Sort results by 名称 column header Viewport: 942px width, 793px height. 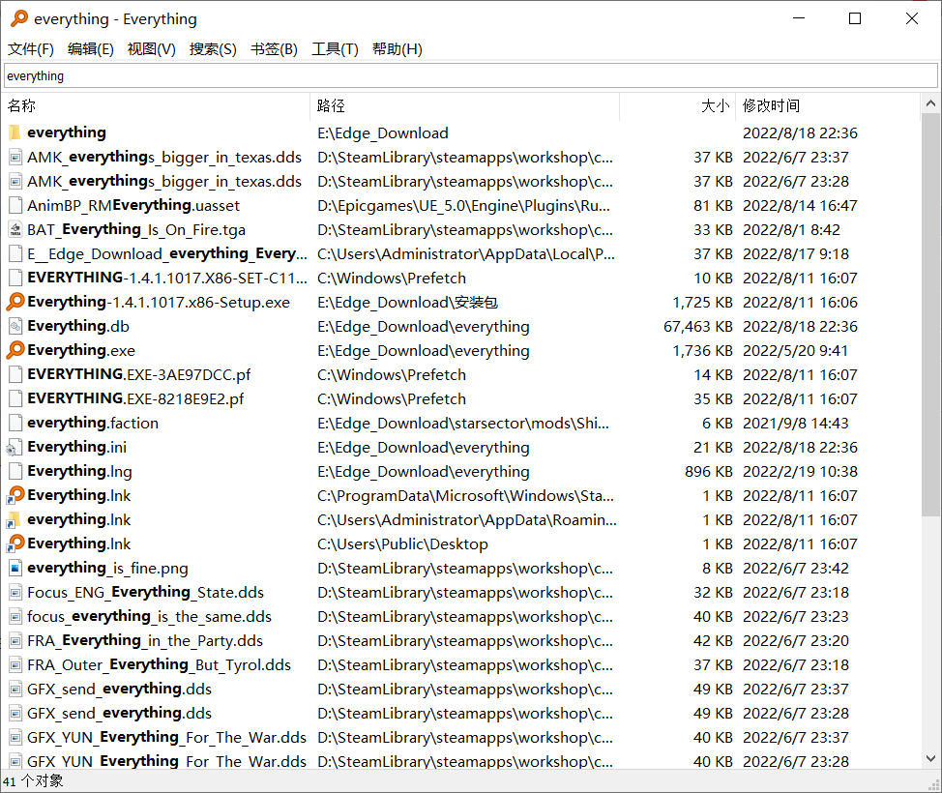[157, 106]
